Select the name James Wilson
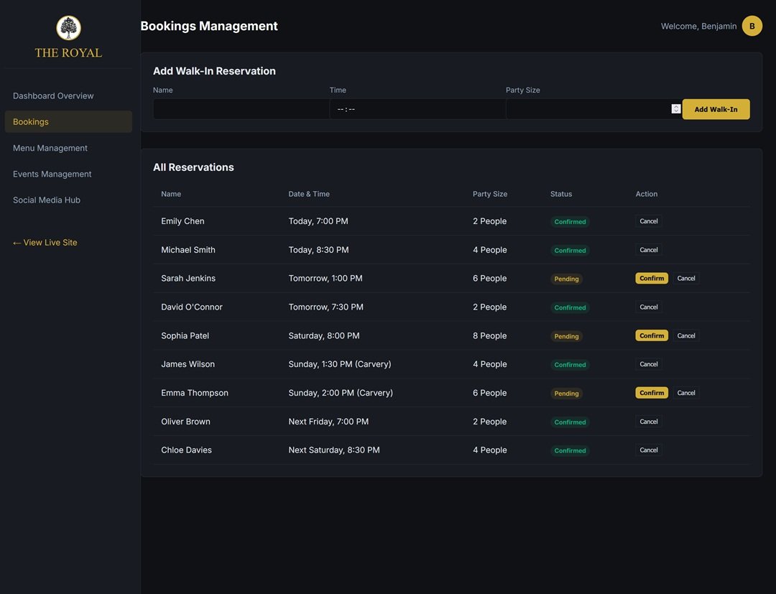Image resolution: width=776 pixels, height=594 pixels. (188, 364)
